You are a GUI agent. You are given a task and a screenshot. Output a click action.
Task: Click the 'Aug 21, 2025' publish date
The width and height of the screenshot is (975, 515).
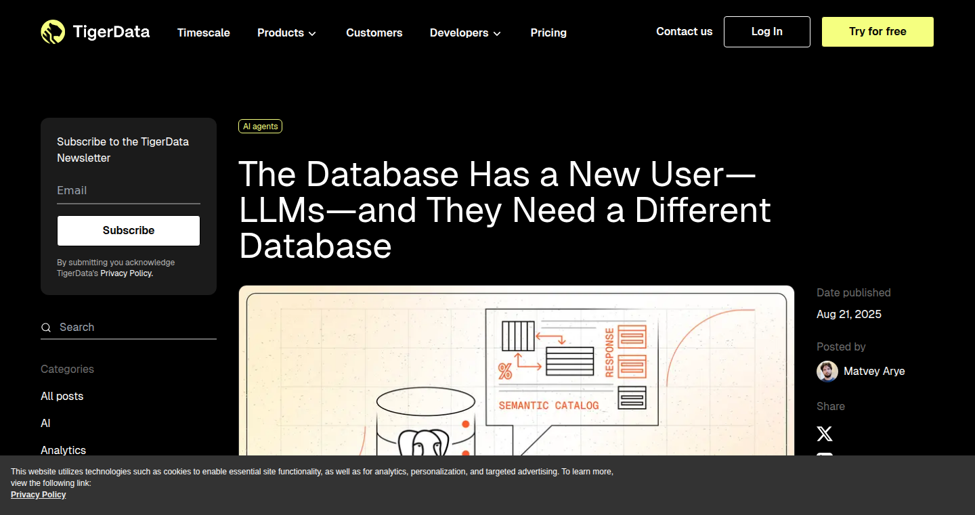click(849, 314)
